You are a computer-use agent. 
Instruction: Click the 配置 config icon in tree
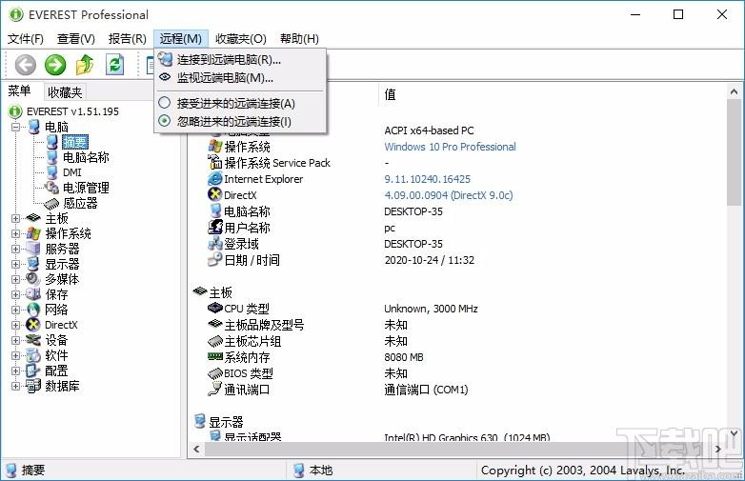point(33,371)
